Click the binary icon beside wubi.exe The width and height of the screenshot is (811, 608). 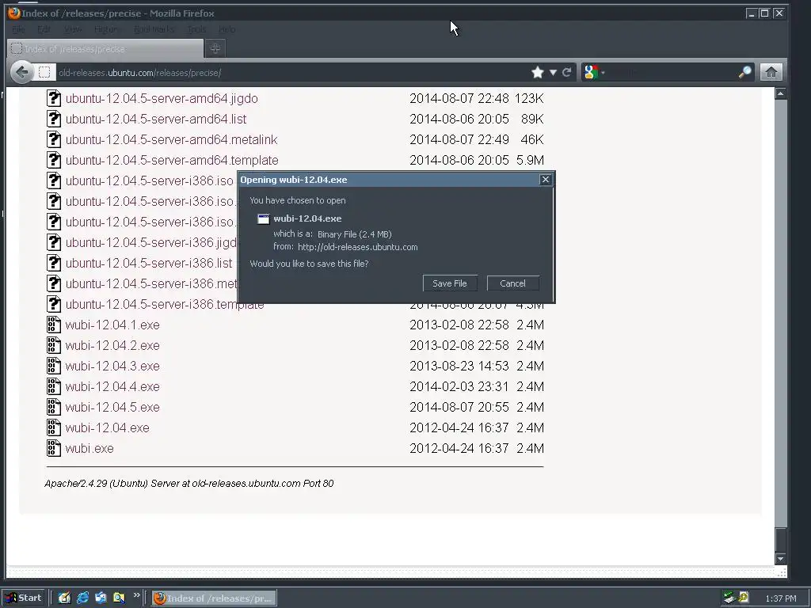pyautogui.click(x=54, y=448)
